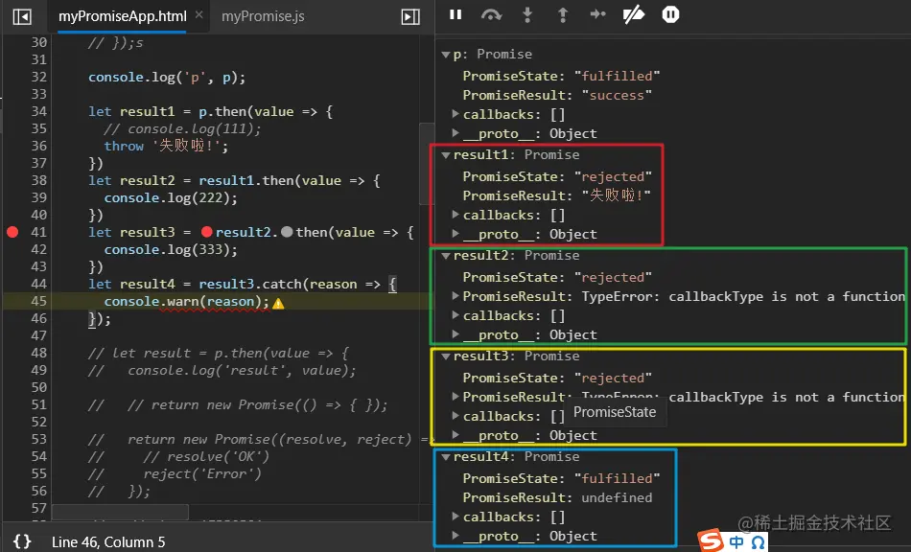Expand callbacks under result2
The image size is (911, 552).
pyautogui.click(x=455, y=314)
